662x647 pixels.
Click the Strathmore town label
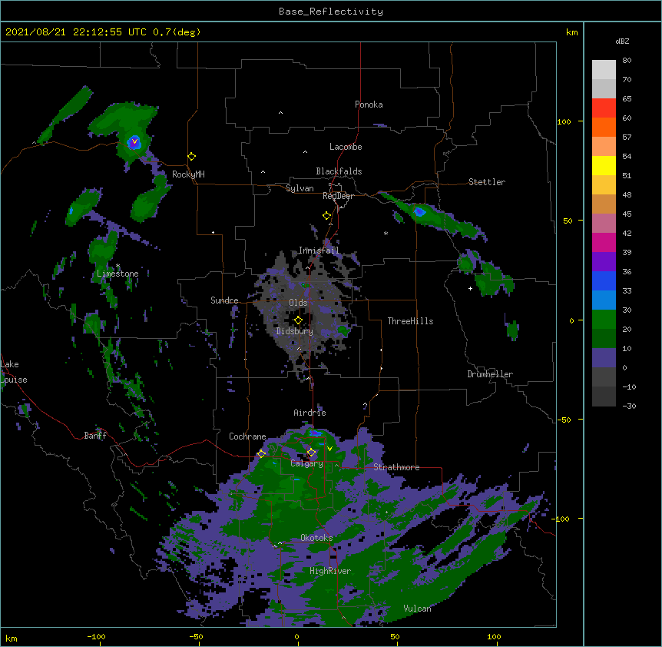(396, 467)
